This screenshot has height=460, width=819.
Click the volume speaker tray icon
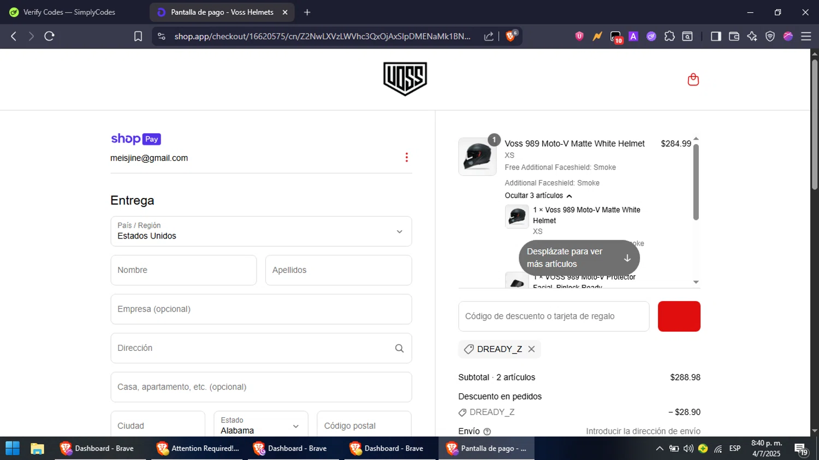[x=689, y=449]
